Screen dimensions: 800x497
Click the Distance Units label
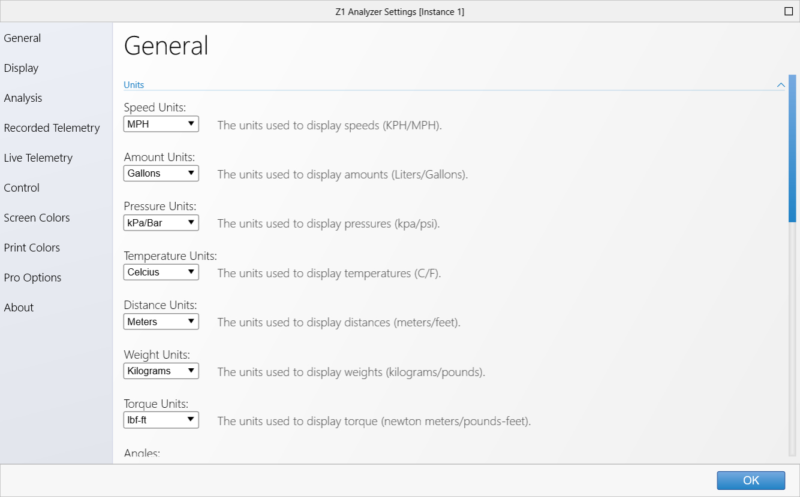pyautogui.click(x=161, y=305)
